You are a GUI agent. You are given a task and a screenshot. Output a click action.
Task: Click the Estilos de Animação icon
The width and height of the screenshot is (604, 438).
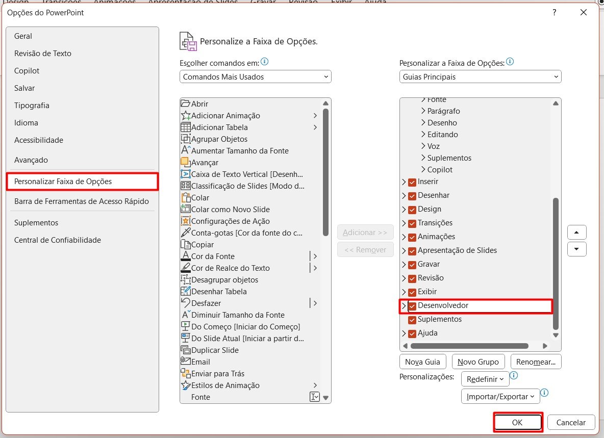[x=185, y=385]
